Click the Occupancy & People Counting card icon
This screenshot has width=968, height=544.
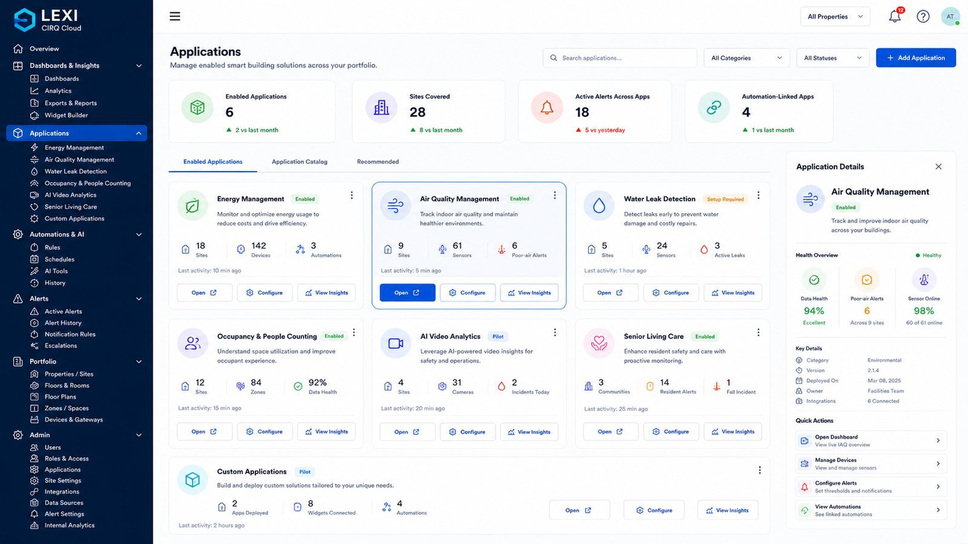click(192, 343)
